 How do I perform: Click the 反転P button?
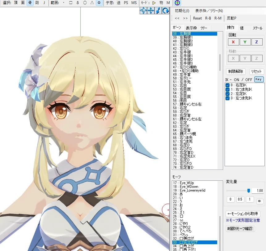tap(232, 18)
